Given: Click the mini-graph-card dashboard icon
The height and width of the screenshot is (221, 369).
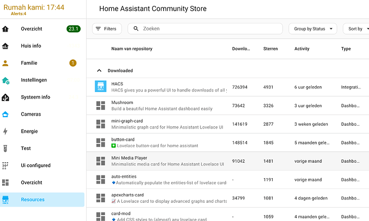Looking at the screenshot, I should [x=101, y=124].
